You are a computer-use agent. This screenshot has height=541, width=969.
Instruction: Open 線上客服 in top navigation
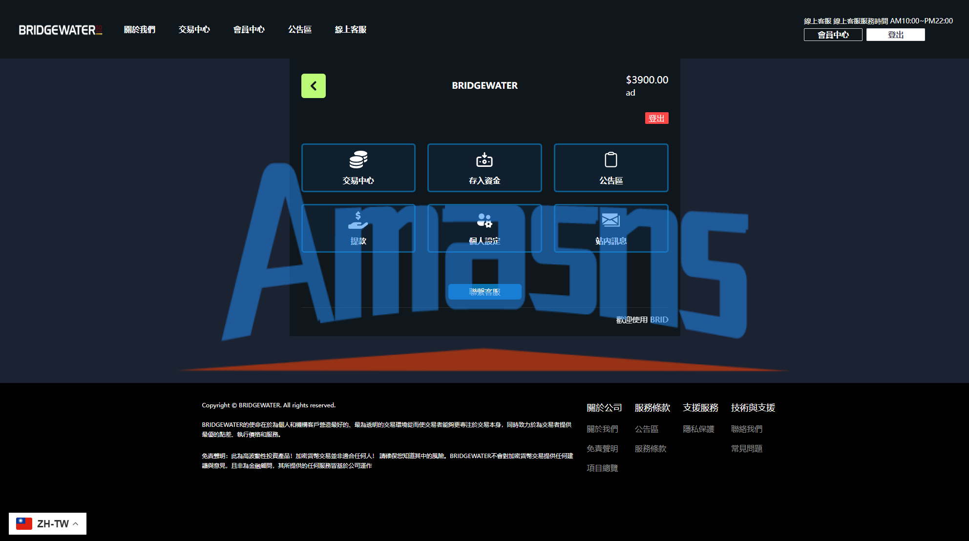351,30
